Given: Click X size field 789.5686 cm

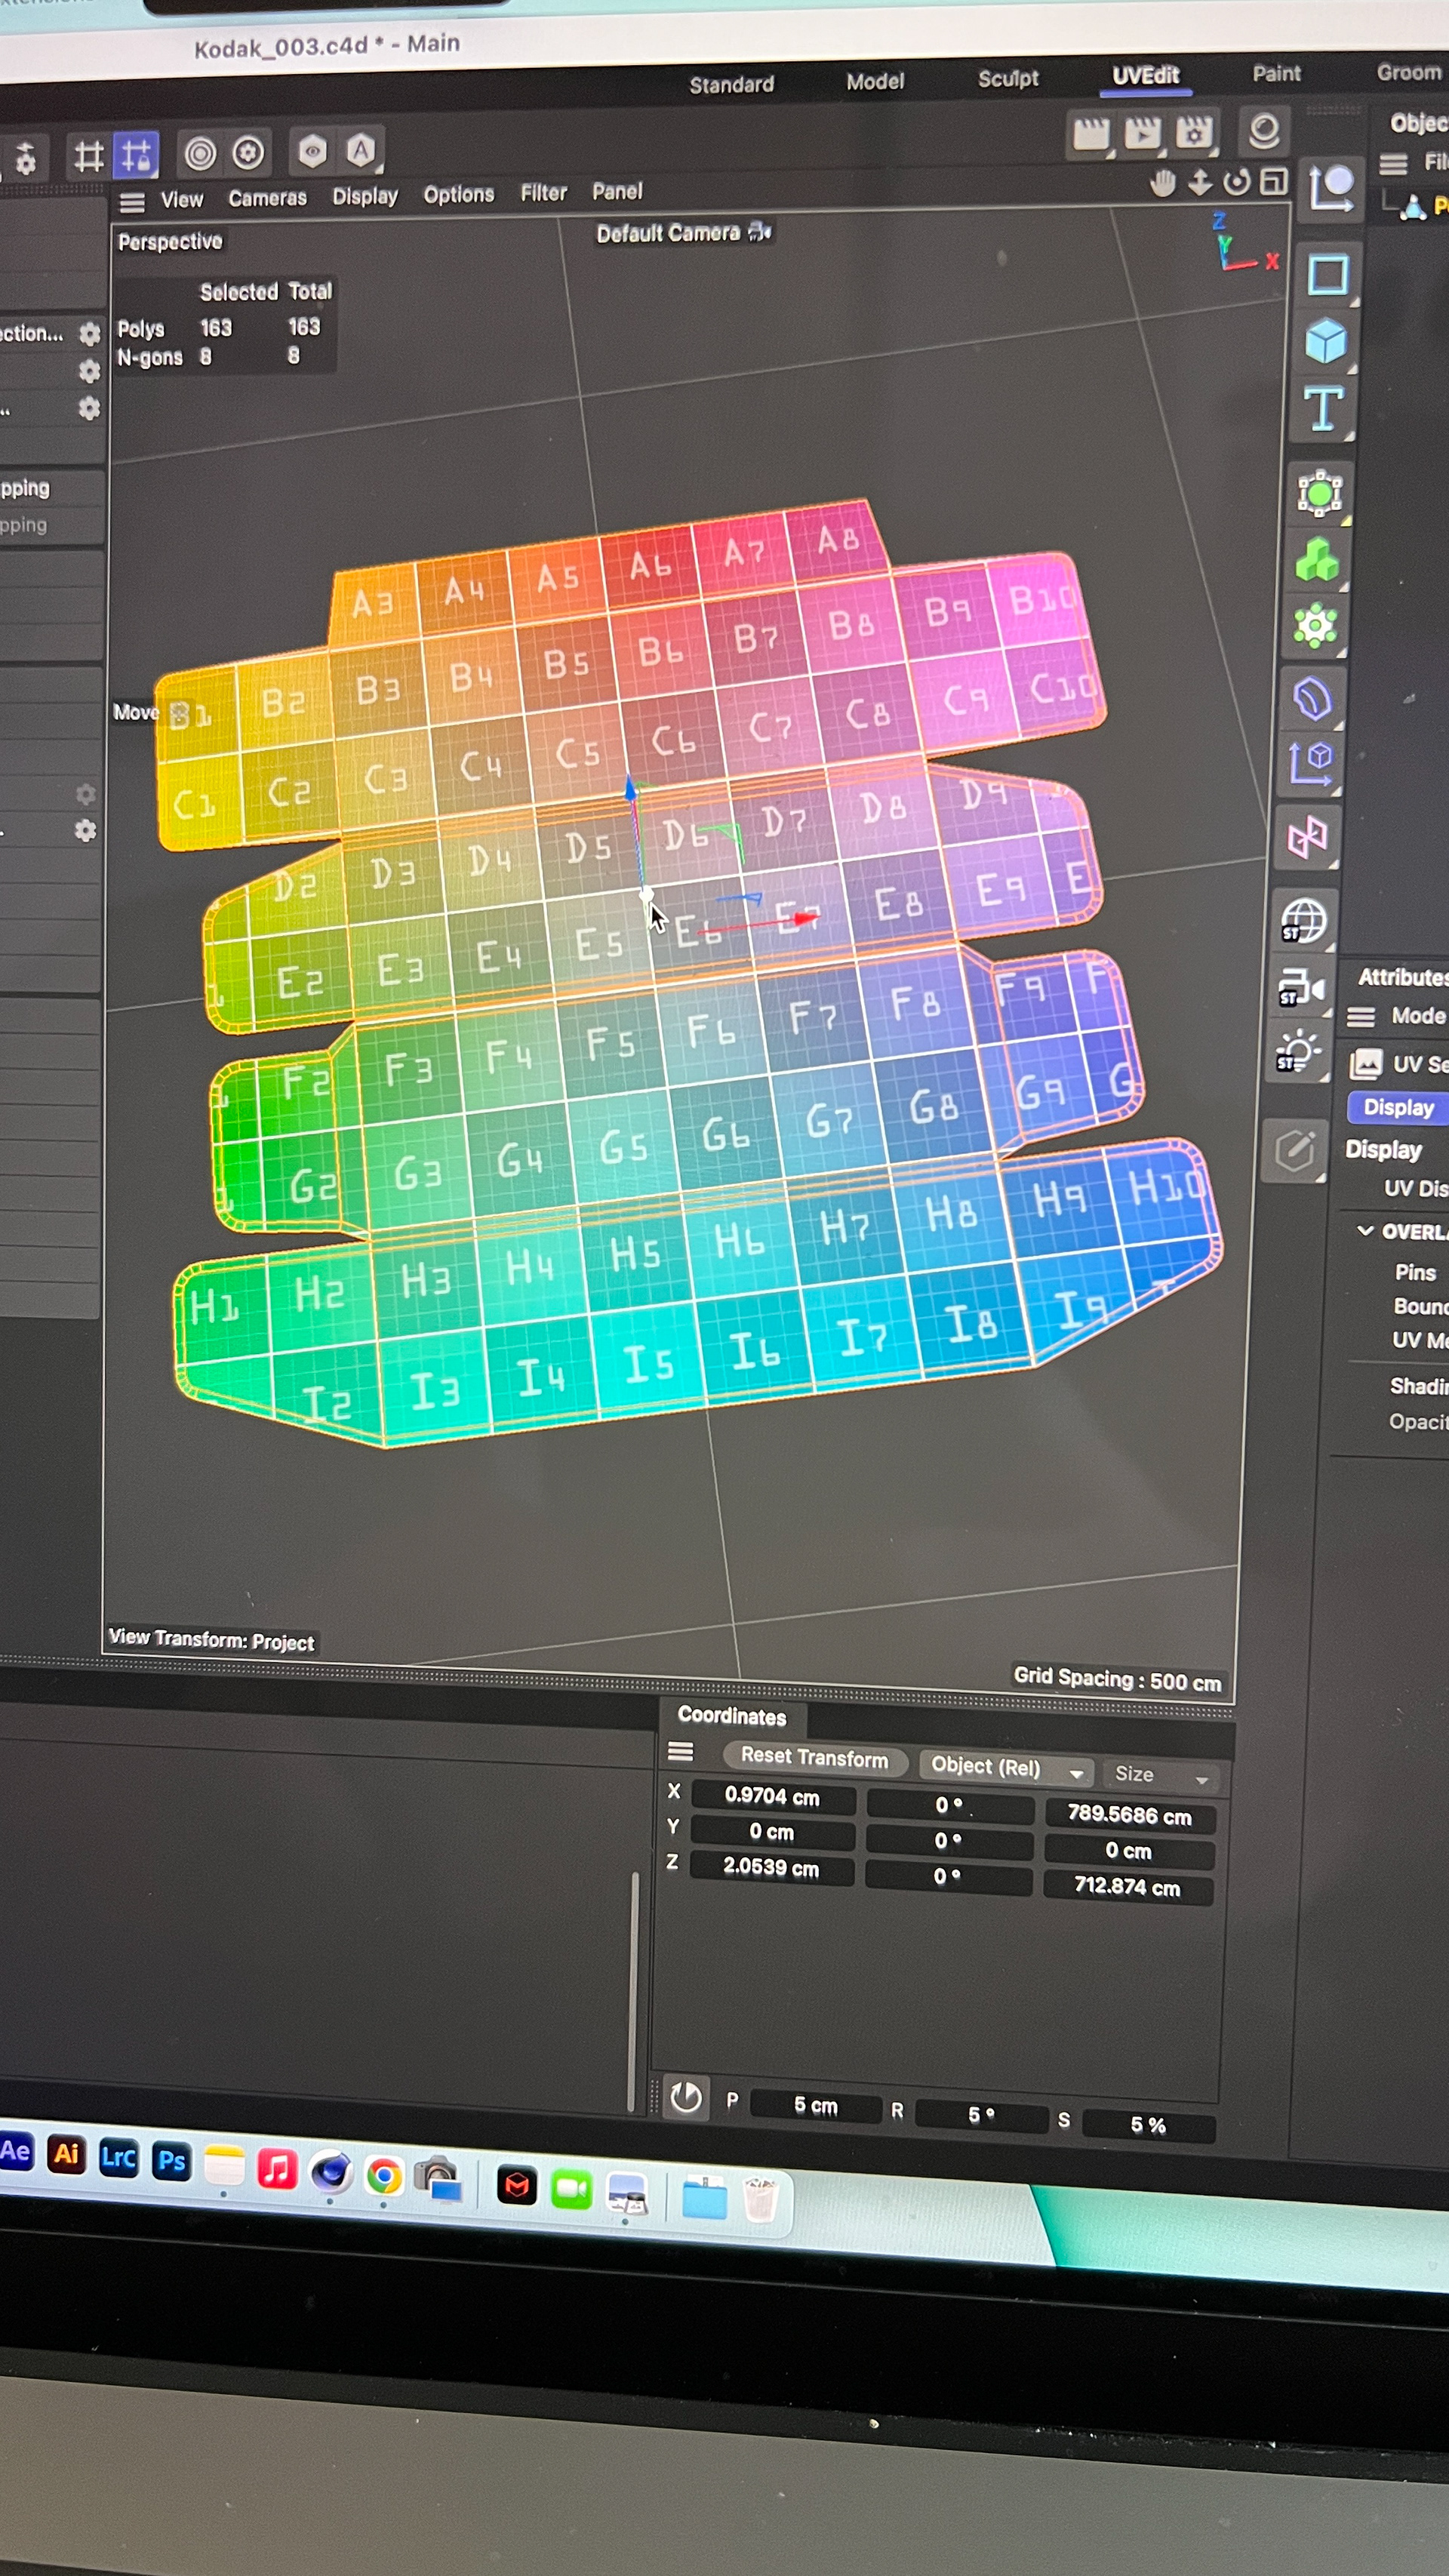Looking at the screenshot, I should tap(1129, 1816).
